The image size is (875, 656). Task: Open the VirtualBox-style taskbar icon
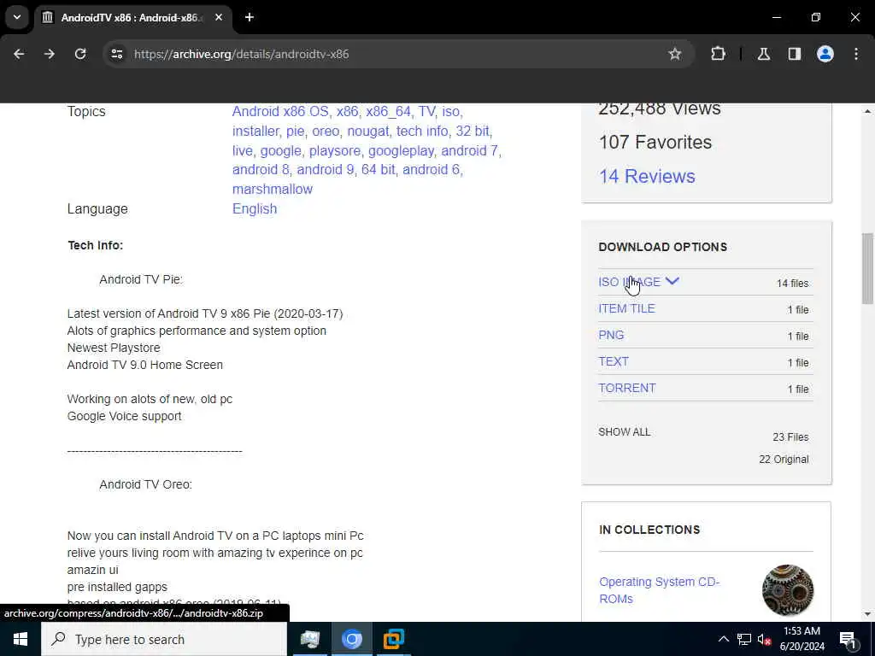click(x=393, y=639)
